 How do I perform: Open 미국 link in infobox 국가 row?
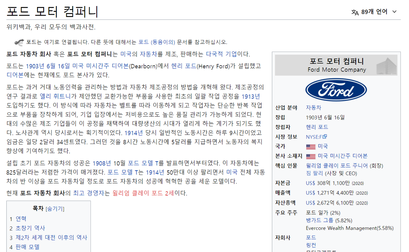point(323,147)
